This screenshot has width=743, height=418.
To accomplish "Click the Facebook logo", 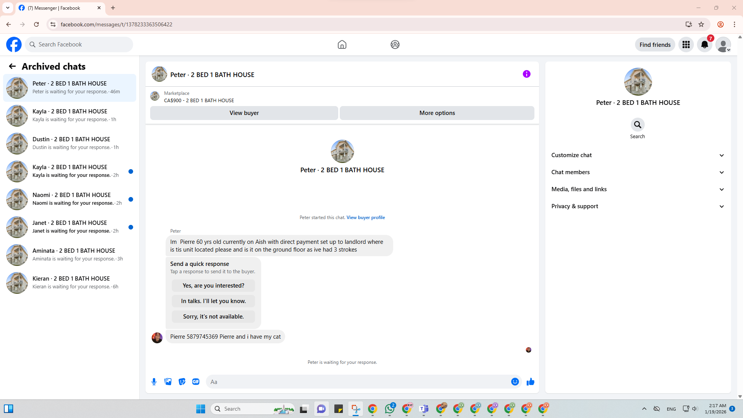I will 14,45.
